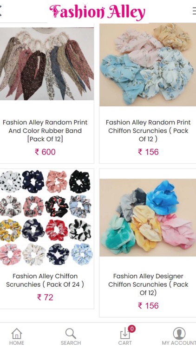Viewport: 196px width, 348px height.
Task: Tap the ₹ 600 price
Action: click(45, 152)
